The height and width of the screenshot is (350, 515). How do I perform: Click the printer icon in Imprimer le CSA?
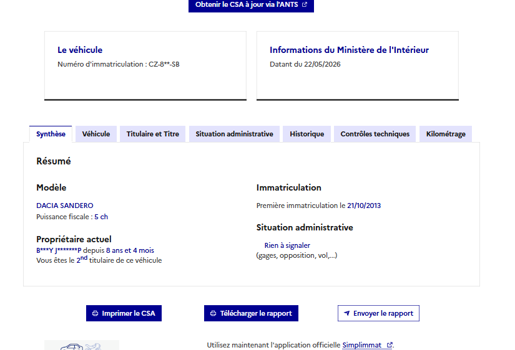[96, 313]
